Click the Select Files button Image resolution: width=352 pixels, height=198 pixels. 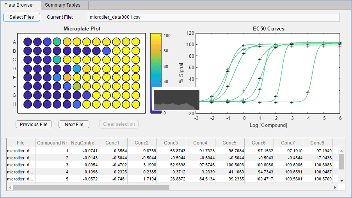(21, 17)
